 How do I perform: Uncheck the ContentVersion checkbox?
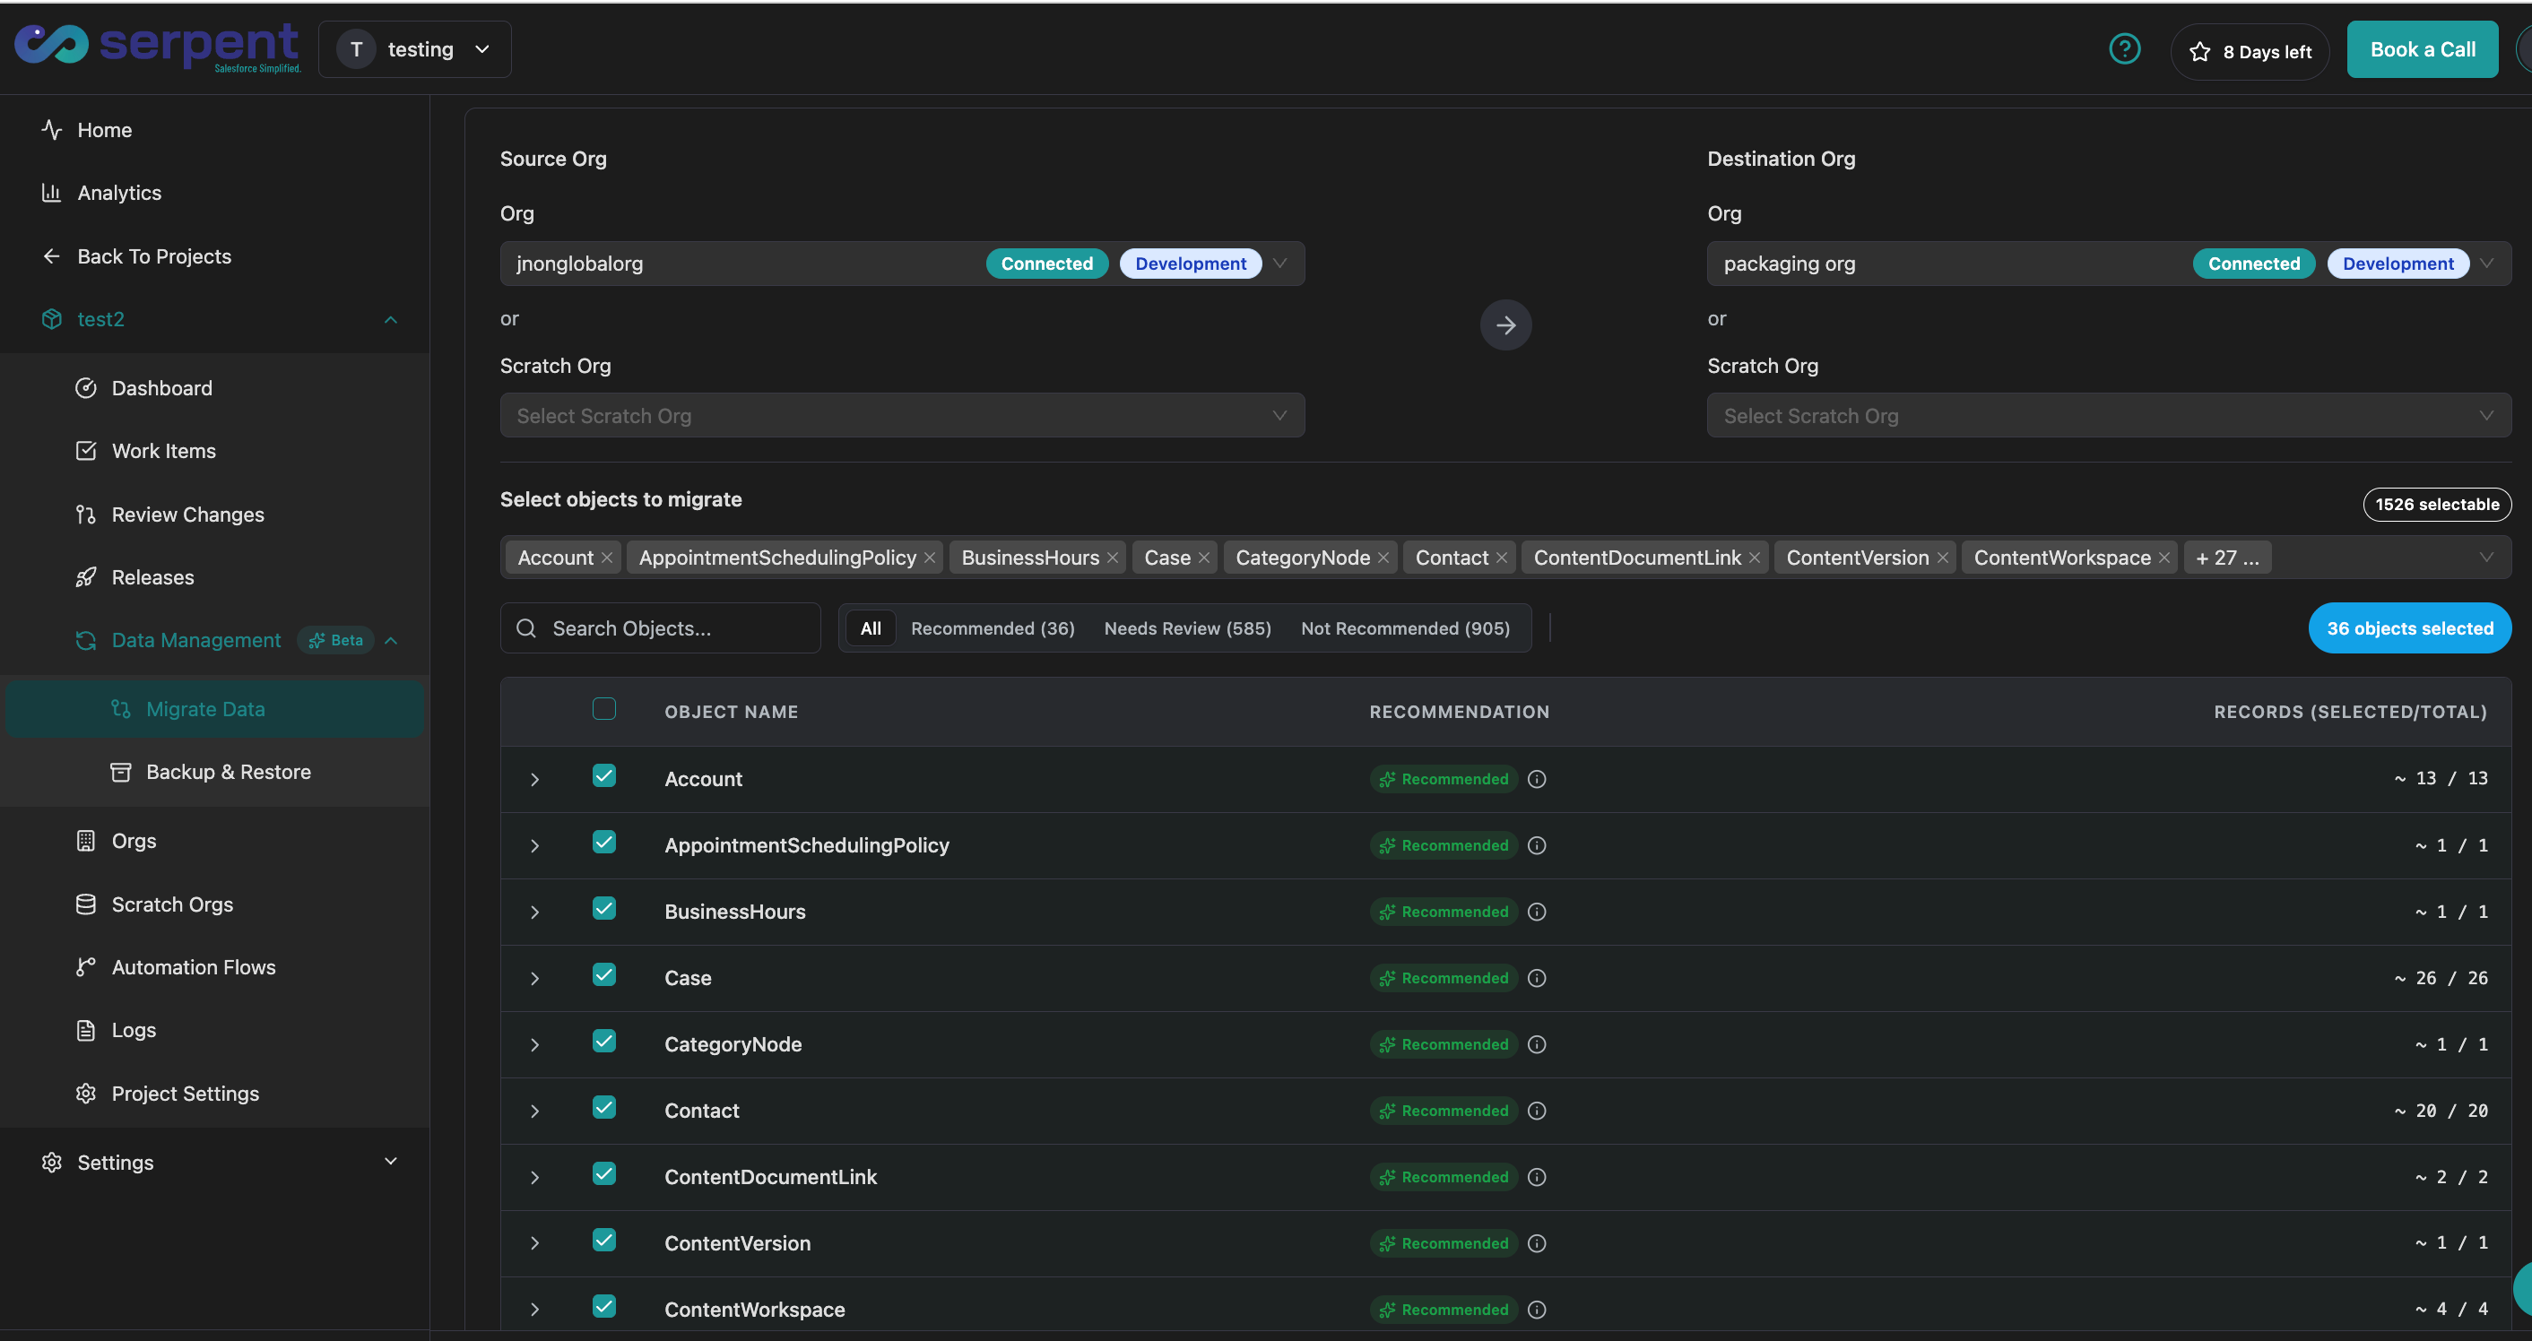(x=604, y=1241)
